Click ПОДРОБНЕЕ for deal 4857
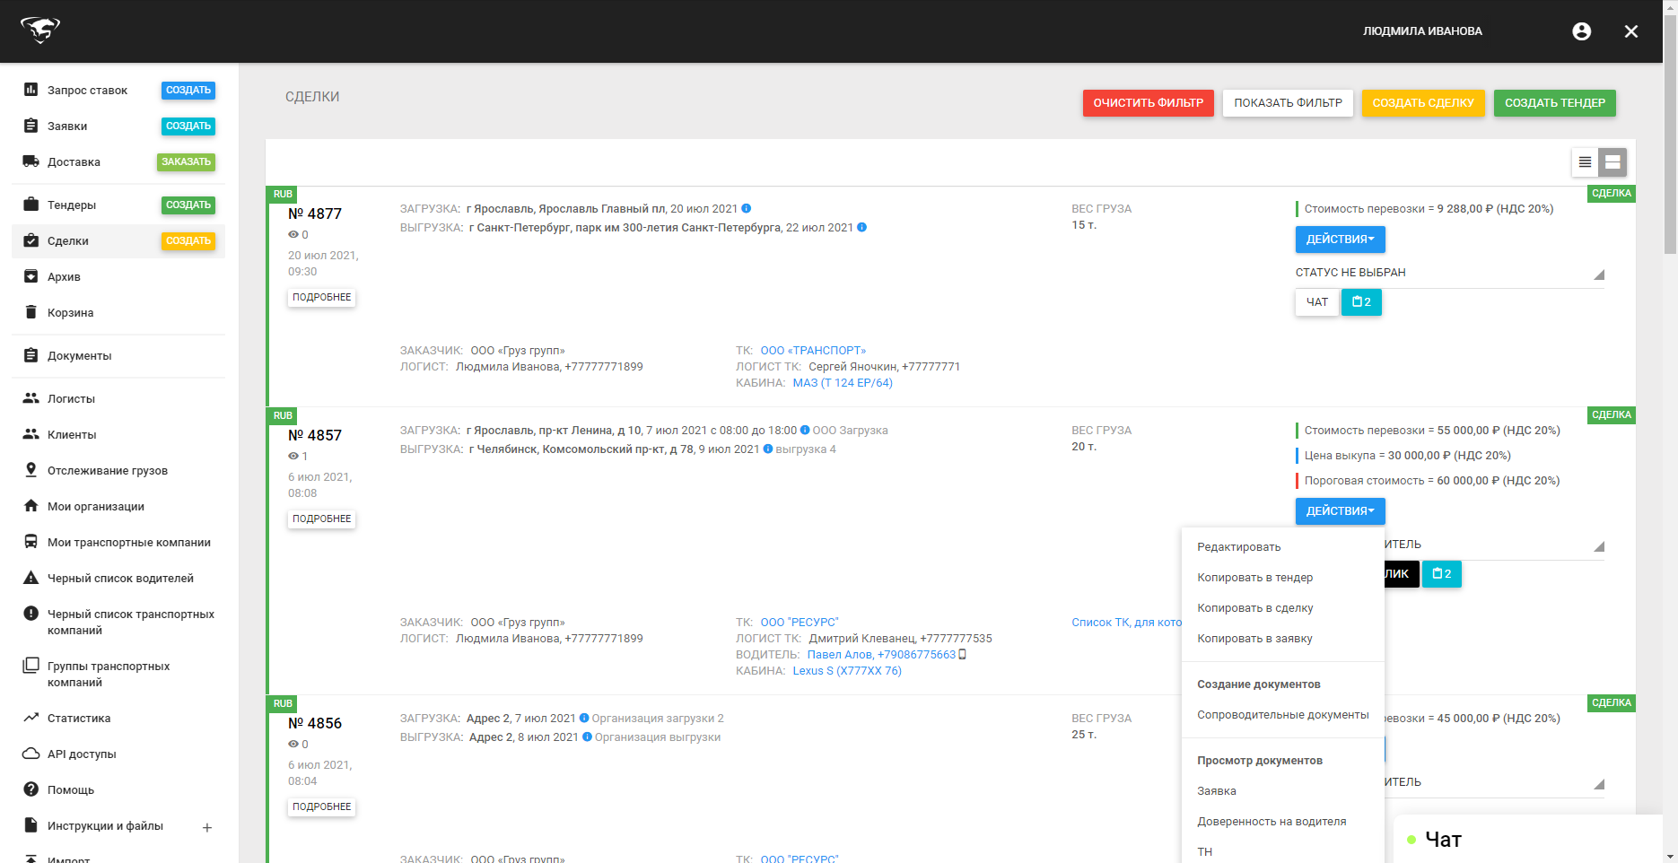 point(321,519)
